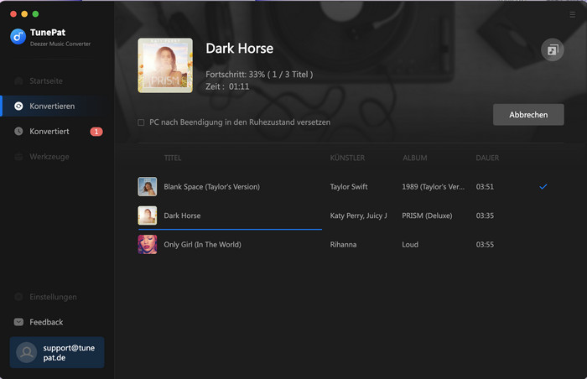The image size is (587, 379).
Task: Click artist Rihanna
Action: tap(343, 245)
